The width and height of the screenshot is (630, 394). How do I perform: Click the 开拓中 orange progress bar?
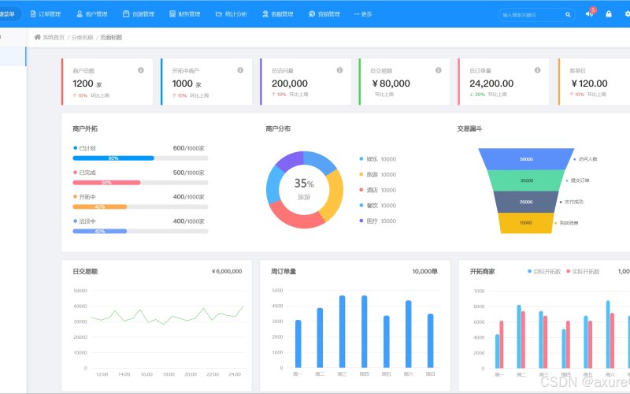[140, 206]
